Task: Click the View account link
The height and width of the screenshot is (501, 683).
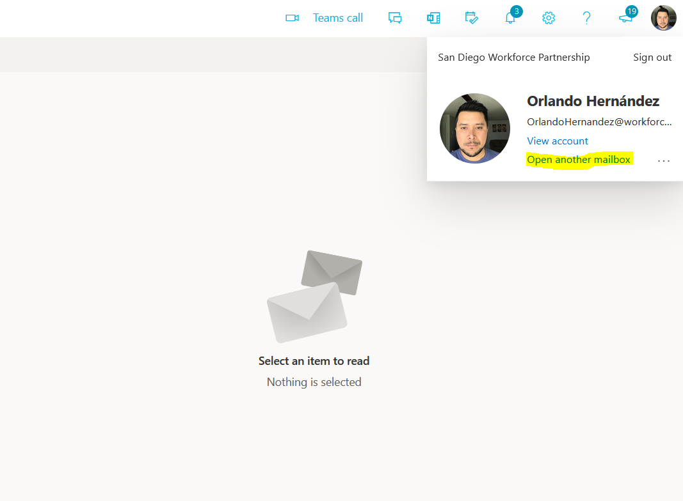Action: pos(557,141)
